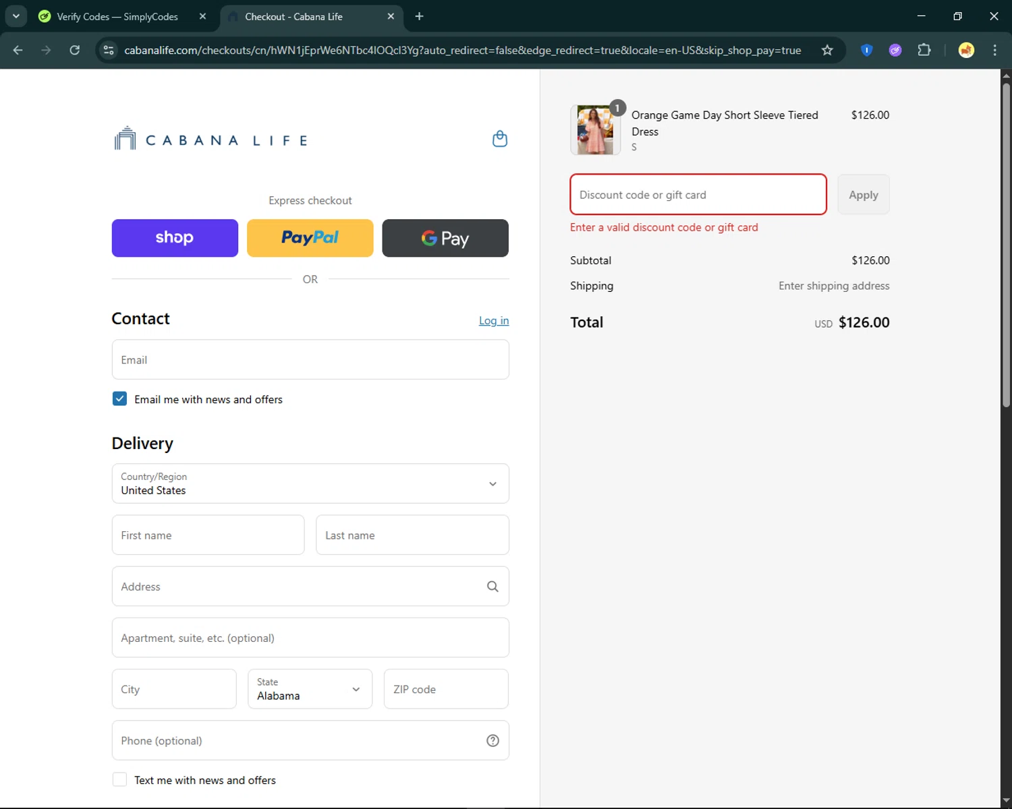The width and height of the screenshot is (1012, 809).
Task: Open the Country/Region dropdown
Action: coord(310,483)
